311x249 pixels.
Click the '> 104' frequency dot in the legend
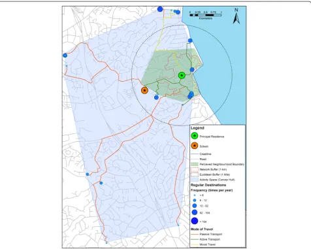pos(195,221)
